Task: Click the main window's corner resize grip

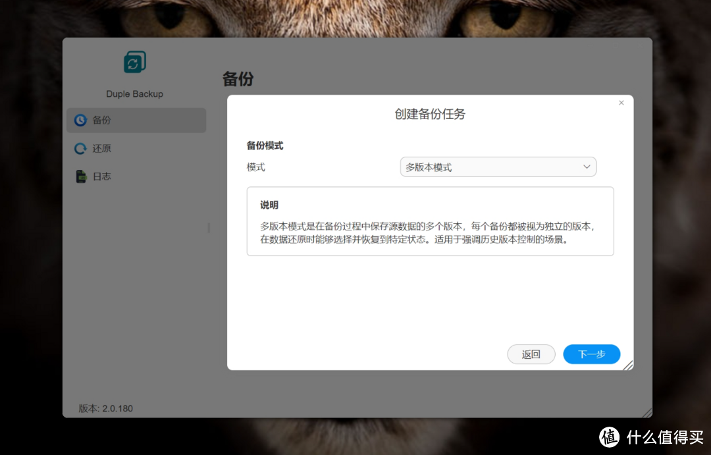Action: (x=646, y=412)
